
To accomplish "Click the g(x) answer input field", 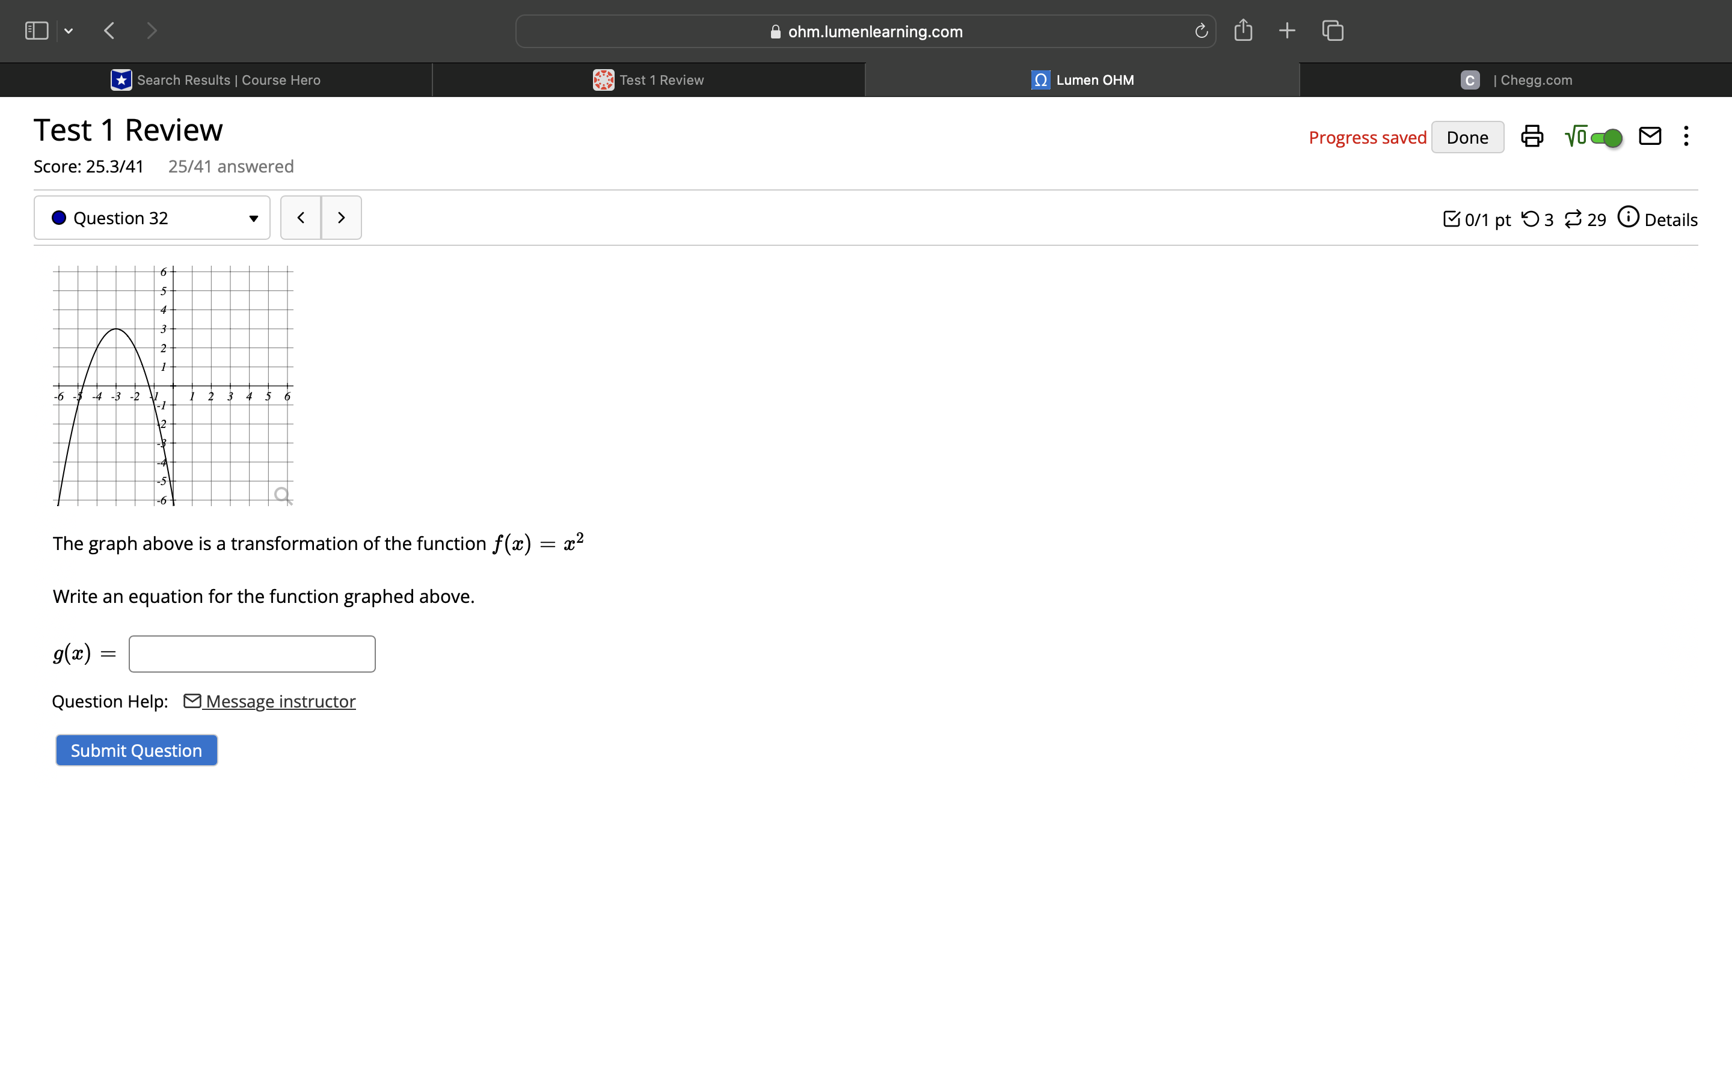I will tap(252, 653).
